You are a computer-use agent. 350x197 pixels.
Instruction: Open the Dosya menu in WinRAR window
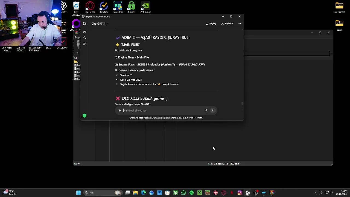pyautogui.click(x=77, y=37)
